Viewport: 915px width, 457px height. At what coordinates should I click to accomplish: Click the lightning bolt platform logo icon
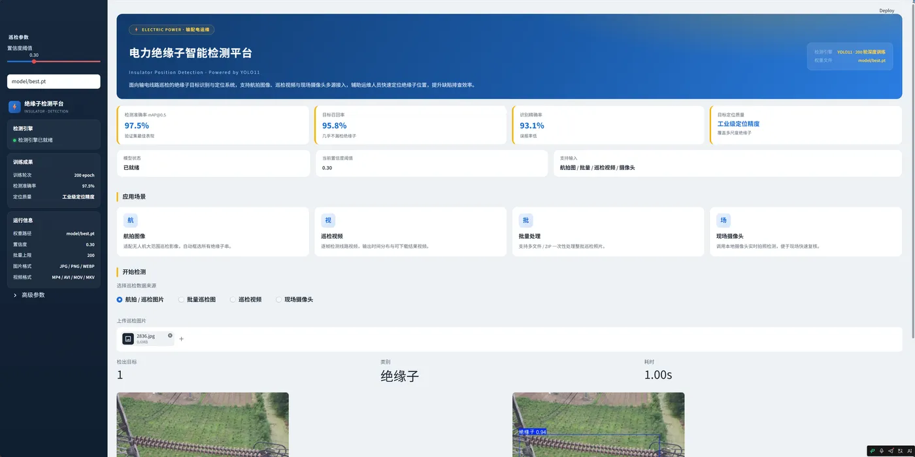click(x=14, y=107)
